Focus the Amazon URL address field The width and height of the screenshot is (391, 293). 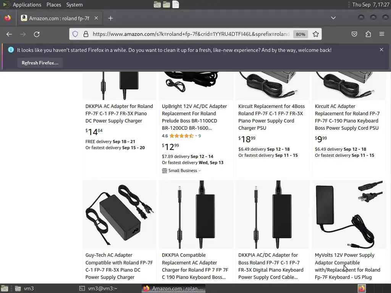(191, 34)
